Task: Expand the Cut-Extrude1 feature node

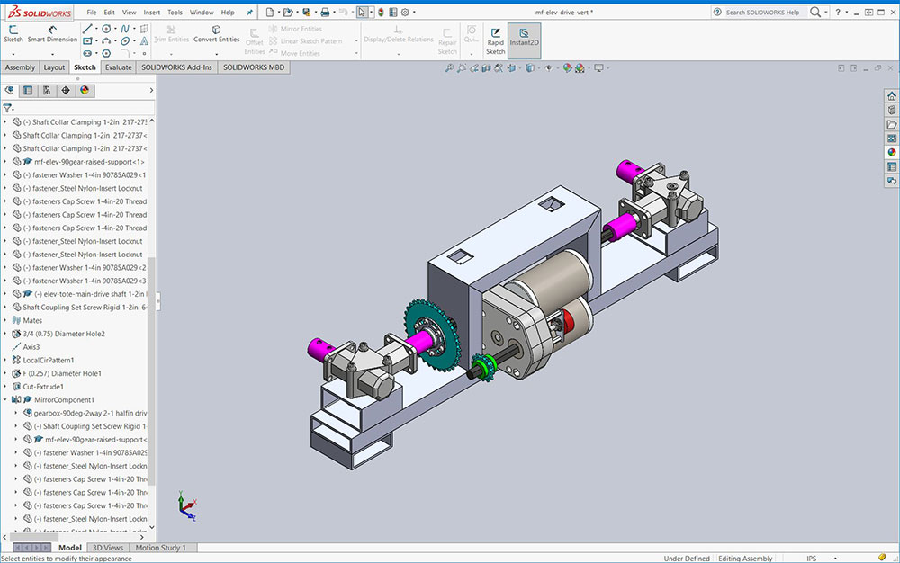Action: (x=5, y=387)
